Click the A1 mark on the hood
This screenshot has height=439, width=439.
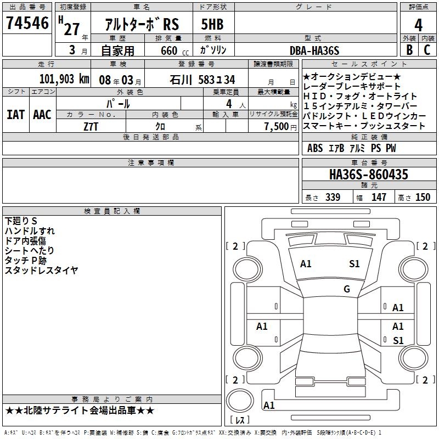click(306, 264)
